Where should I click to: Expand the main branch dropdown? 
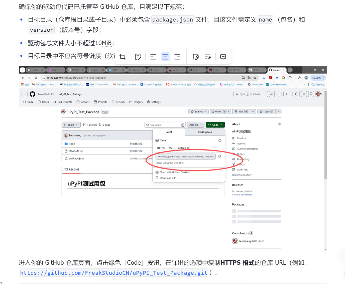pos(71,125)
